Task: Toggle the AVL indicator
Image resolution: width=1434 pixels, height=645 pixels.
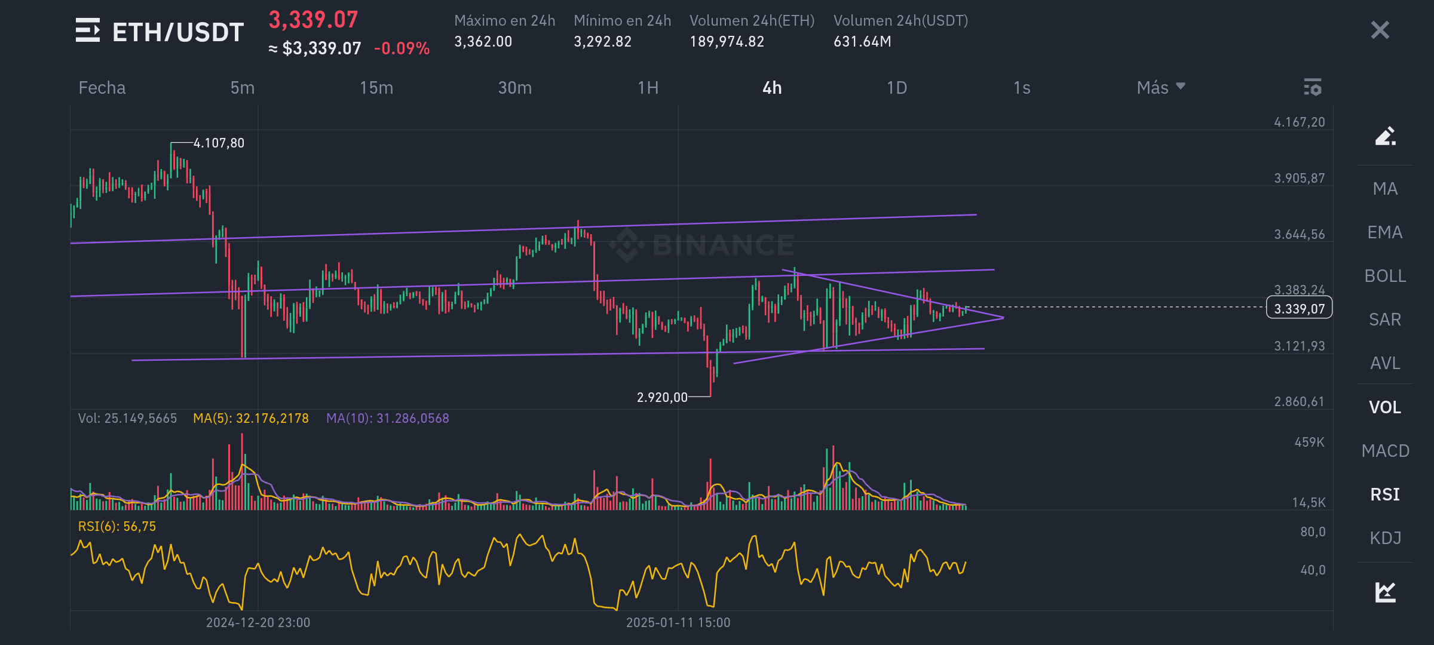Action: click(x=1385, y=363)
